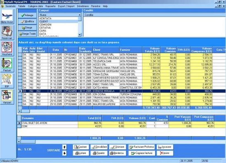This screenshot has height=163, width=226.
Task: Select COMISION in the Campuri list
Action: pos(58,25)
